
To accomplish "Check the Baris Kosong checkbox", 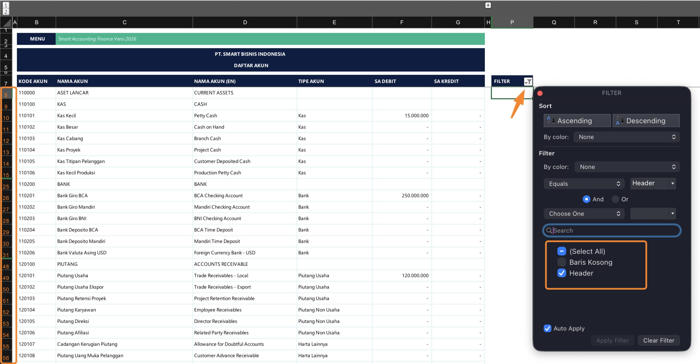I will point(562,262).
